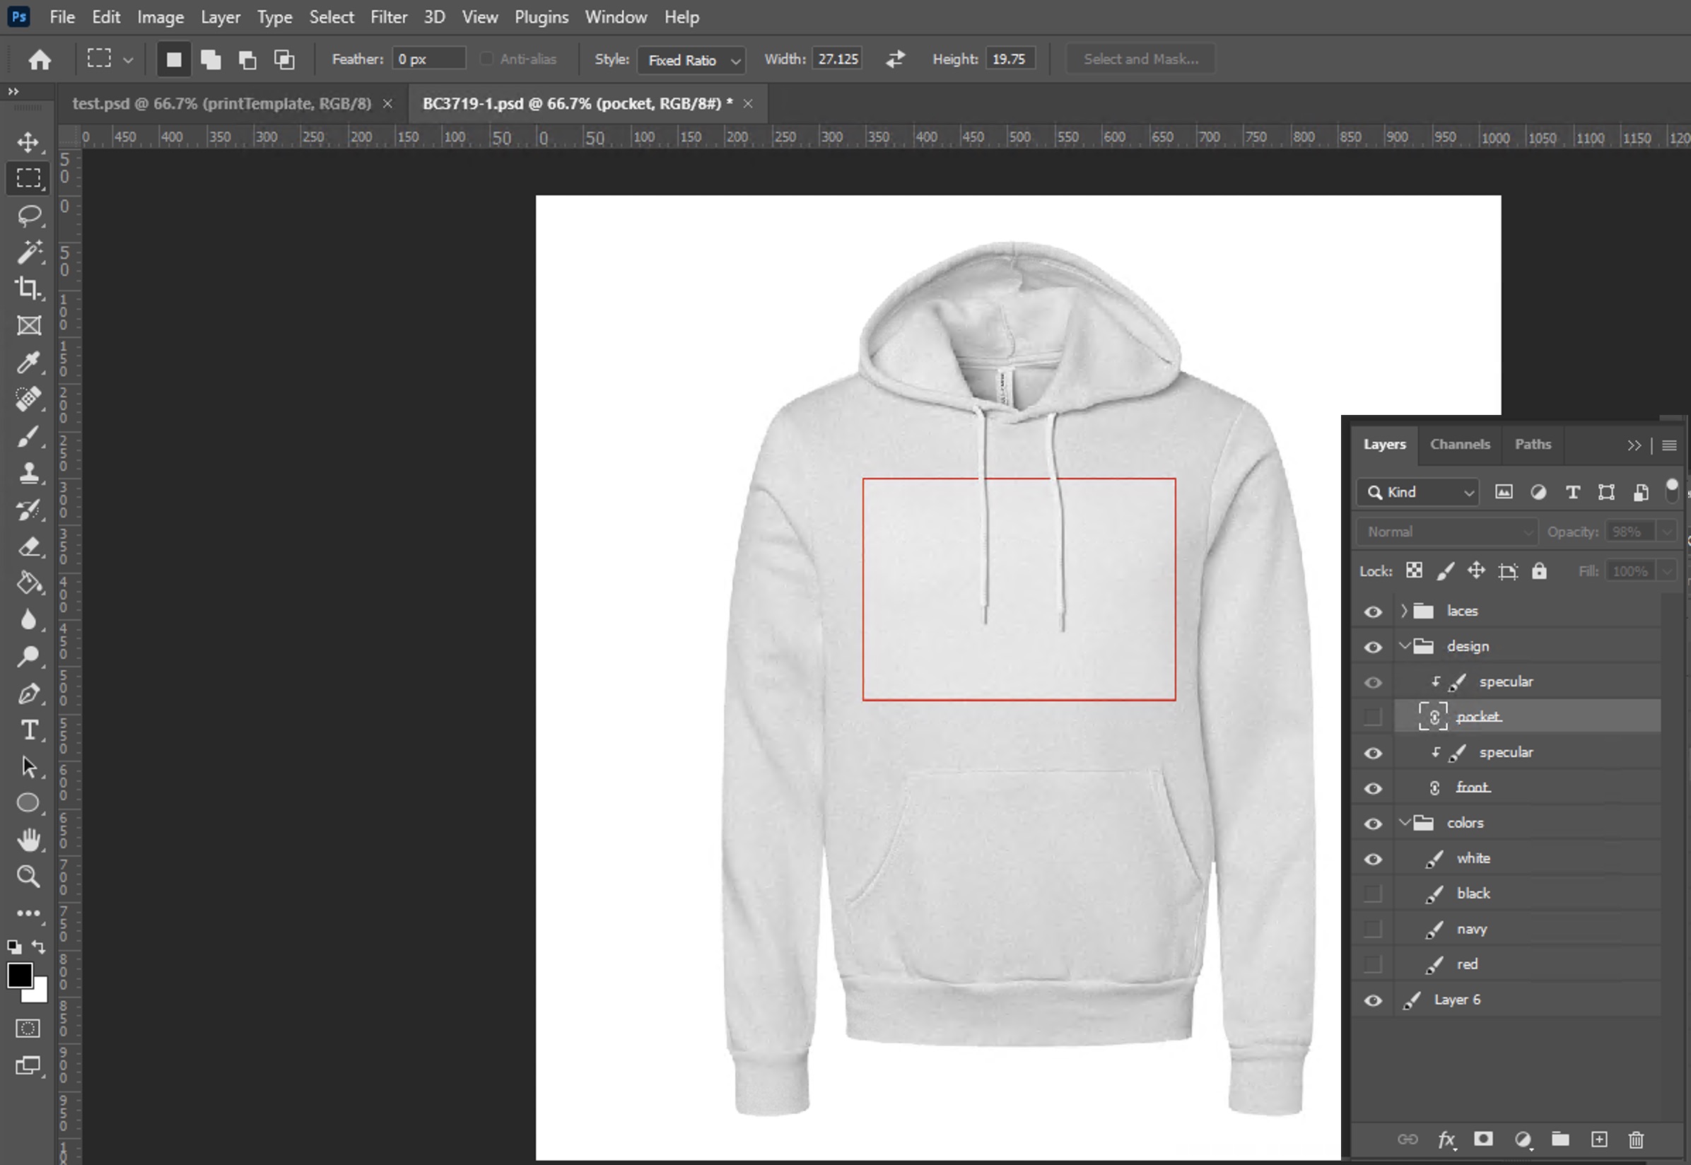Open the Filter menu
1691x1165 pixels.
[388, 17]
